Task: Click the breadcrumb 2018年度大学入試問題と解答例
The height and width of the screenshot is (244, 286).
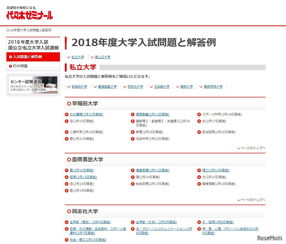Action: pos(29,30)
